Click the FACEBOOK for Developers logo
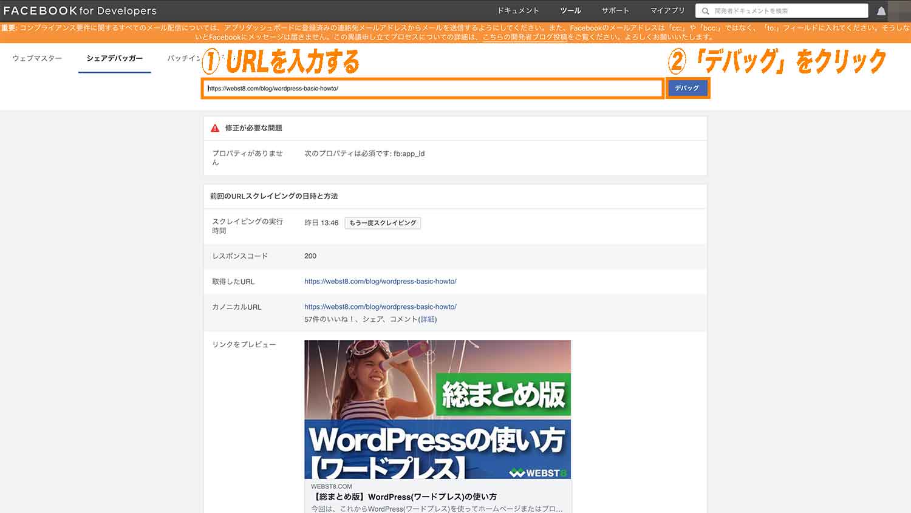 (x=80, y=10)
